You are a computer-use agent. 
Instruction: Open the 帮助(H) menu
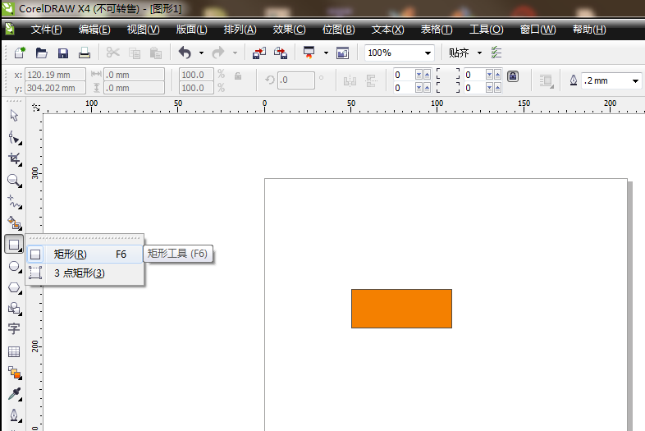point(589,30)
